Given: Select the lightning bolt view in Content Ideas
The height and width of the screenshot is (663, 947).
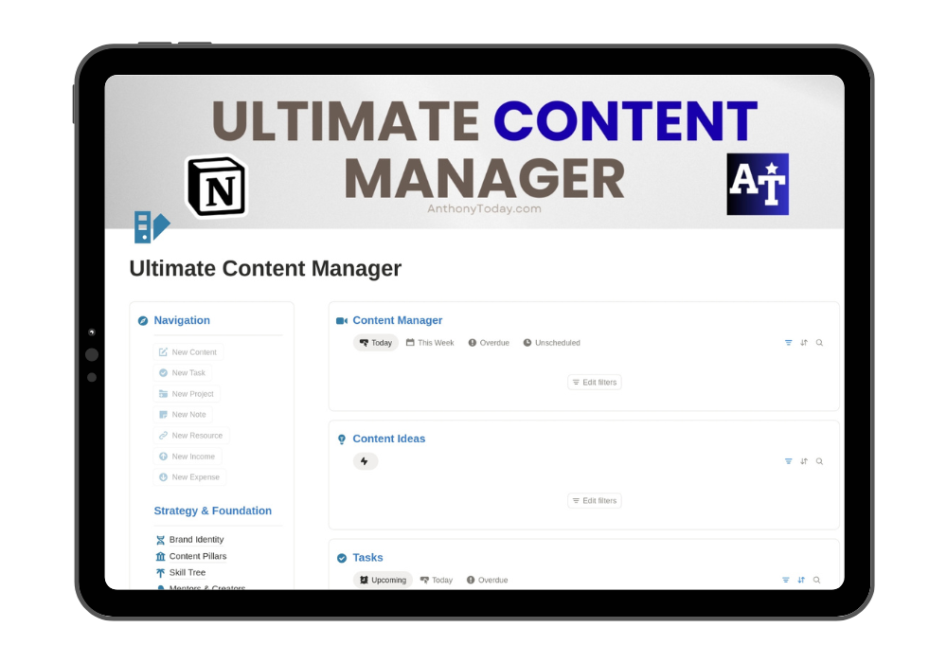Looking at the screenshot, I should pyautogui.click(x=365, y=461).
